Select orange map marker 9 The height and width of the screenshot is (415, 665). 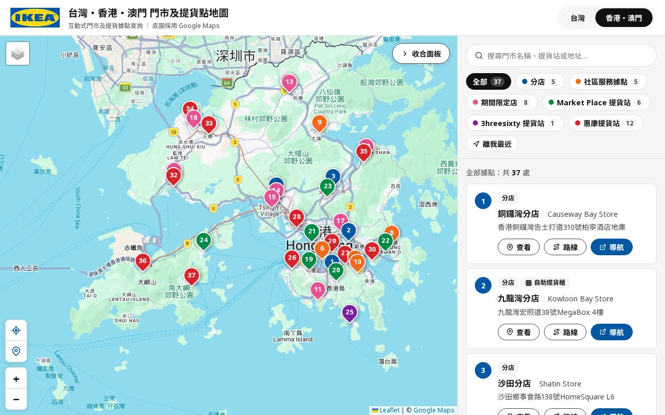320,124
